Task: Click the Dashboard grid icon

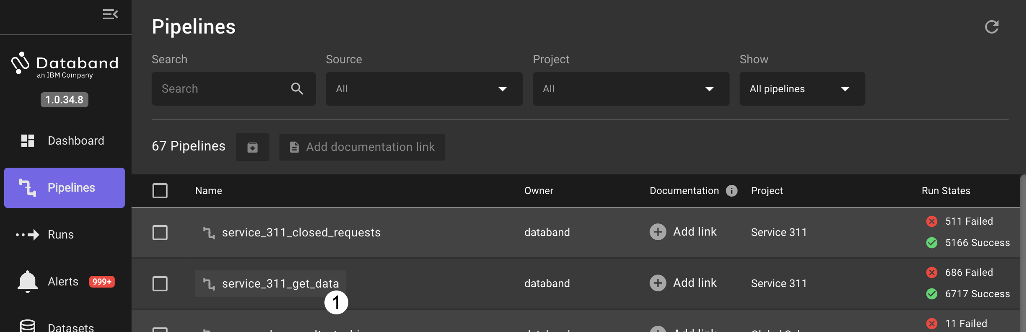Action: pyautogui.click(x=28, y=141)
